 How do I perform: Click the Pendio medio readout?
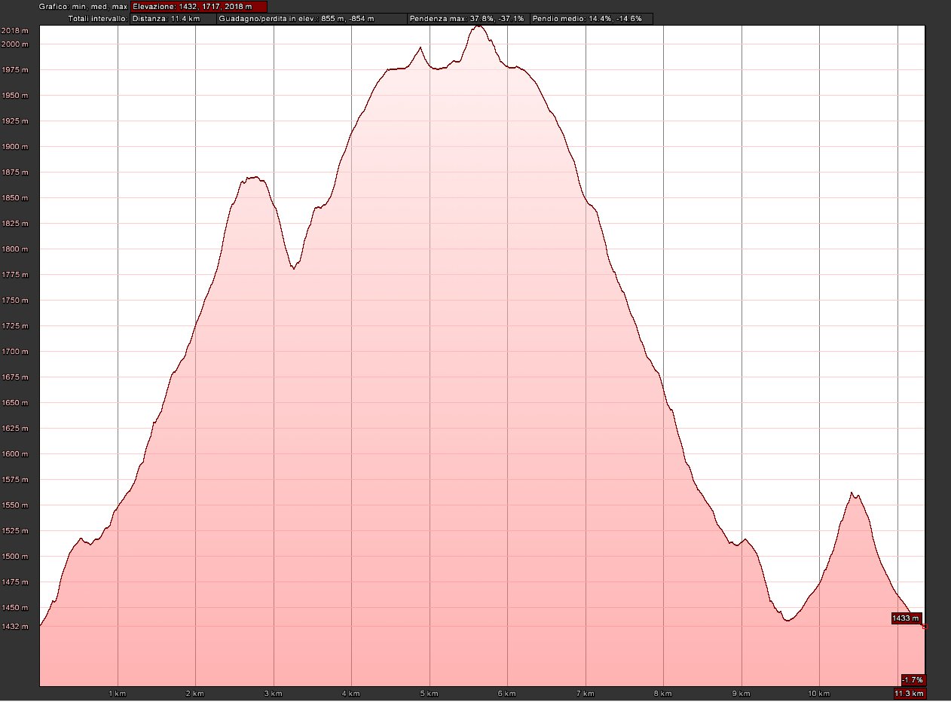click(x=591, y=18)
